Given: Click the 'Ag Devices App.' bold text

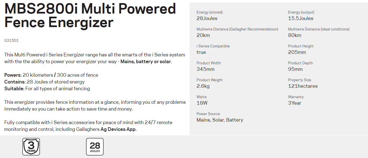Looking at the screenshot, I should pos(119,129).
